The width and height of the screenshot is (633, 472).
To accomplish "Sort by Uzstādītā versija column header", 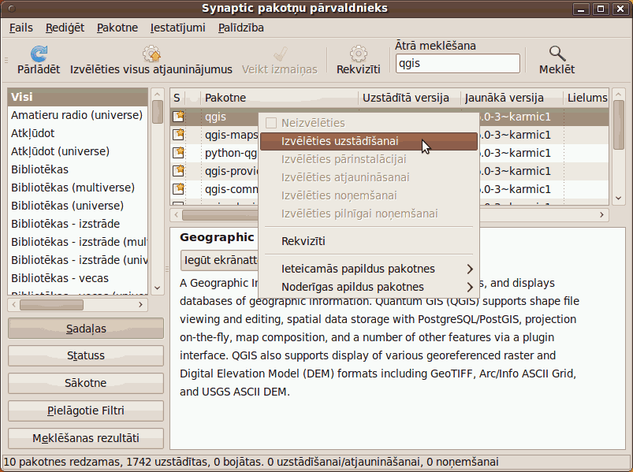I will pos(409,98).
